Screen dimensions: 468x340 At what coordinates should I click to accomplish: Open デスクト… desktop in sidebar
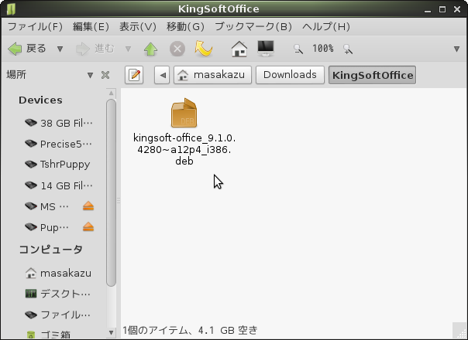click(x=58, y=294)
